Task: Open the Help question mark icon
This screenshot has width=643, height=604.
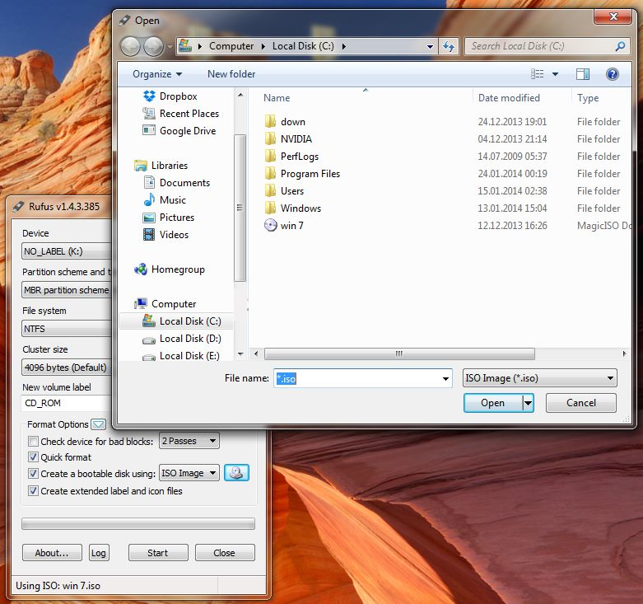Action: 612,74
